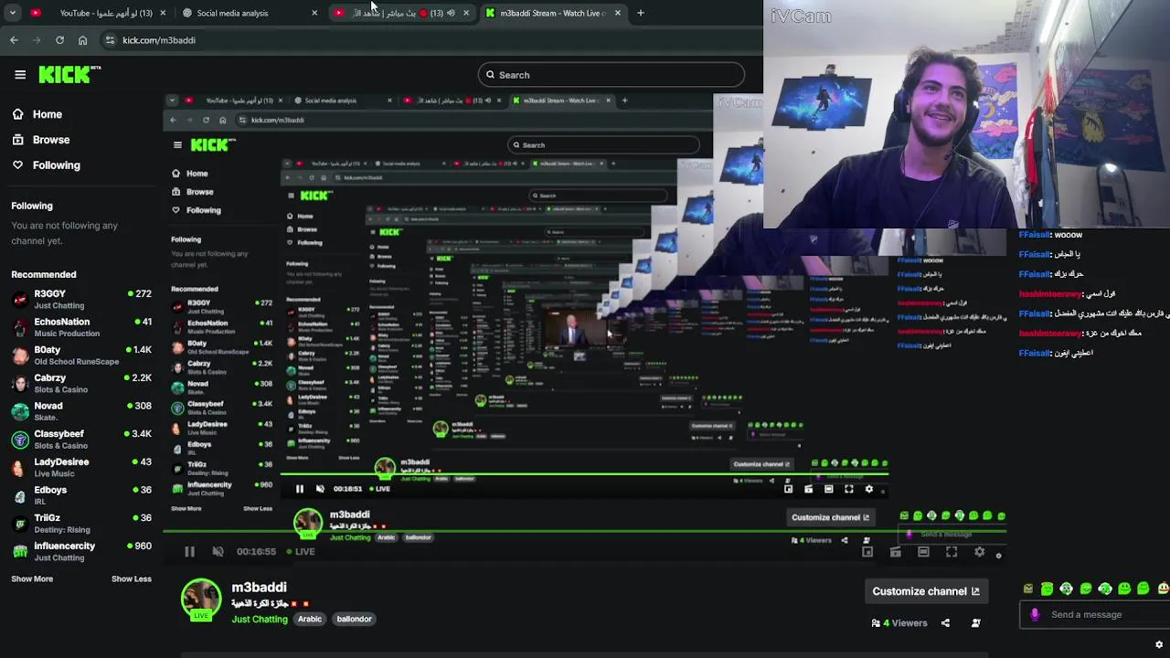Image resolution: width=1170 pixels, height=658 pixels.
Task: Enable mini player in outermost player
Action: pos(867,552)
